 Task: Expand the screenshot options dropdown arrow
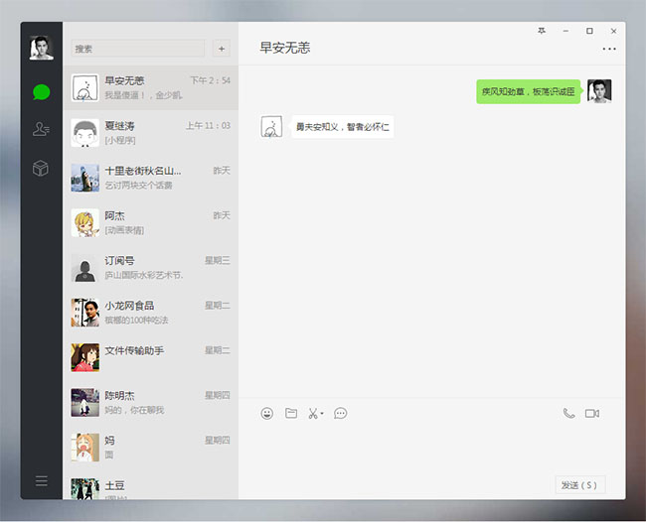(x=323, y=414)
